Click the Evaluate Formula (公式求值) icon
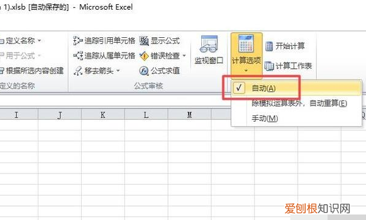The image size is (366, 220). pos(144,71)
